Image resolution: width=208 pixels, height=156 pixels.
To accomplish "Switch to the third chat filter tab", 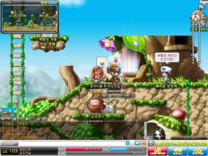I will tap(30, 119).
